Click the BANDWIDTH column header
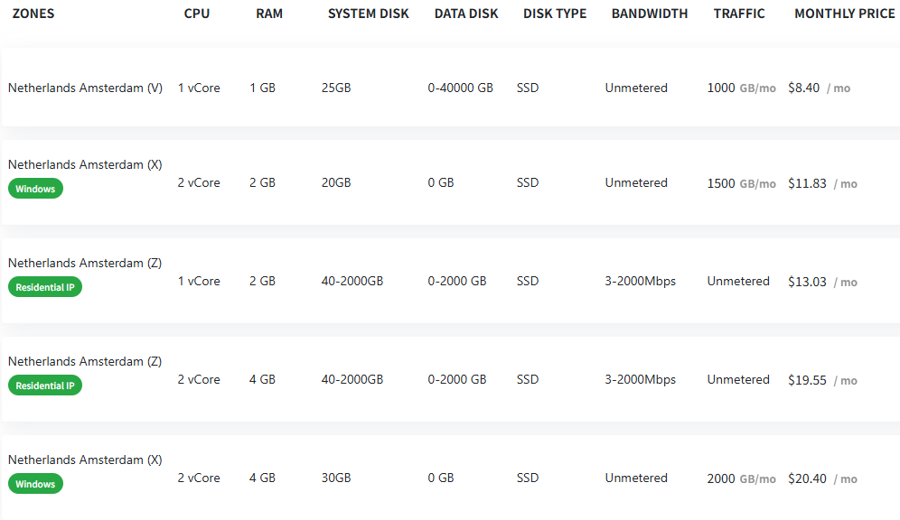 tap(649, 14)
